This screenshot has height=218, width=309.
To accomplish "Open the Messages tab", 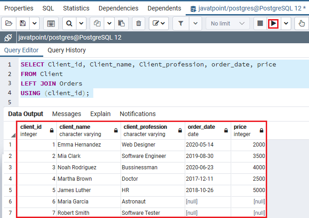I will click(66, 114).
